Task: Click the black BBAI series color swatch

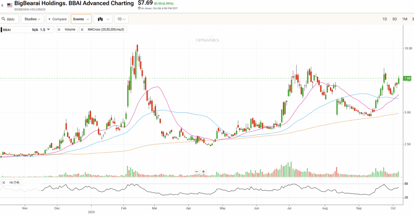Action: (1, 29)
